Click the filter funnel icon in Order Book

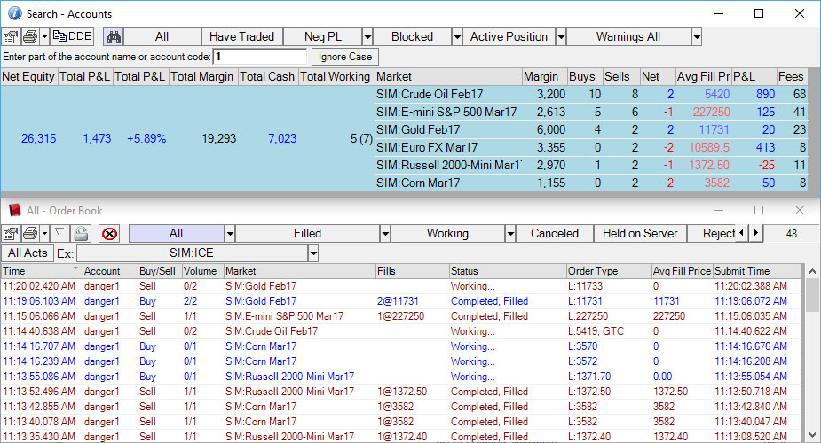(59, 233)
